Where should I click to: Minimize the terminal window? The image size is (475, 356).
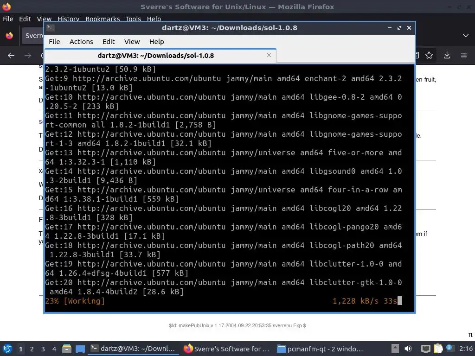tap(390, 28)
